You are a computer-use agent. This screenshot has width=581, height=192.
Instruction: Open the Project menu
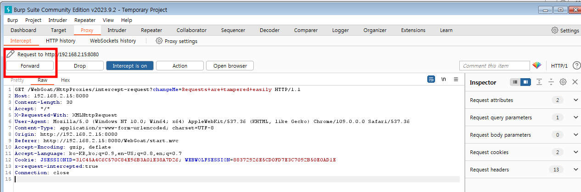tap(34, 20)
